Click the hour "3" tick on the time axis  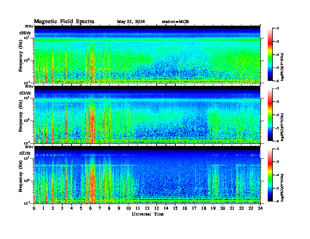point(62,209)
